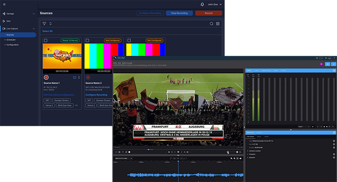Switch to the Clips tab in GLIM
Screen dimensions: 337x182
(x=257, y=70)
